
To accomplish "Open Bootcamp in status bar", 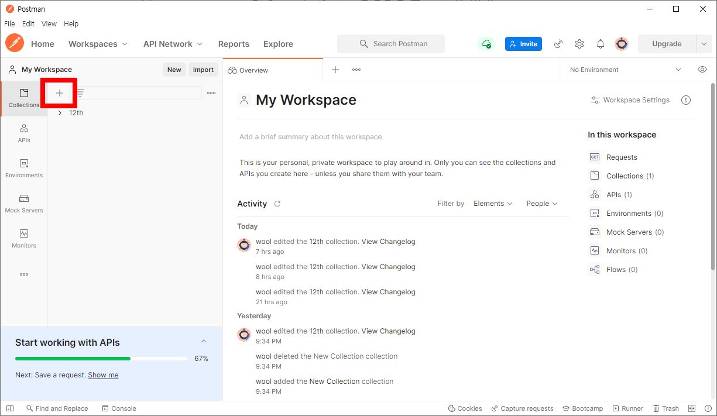I will (583, 408).
